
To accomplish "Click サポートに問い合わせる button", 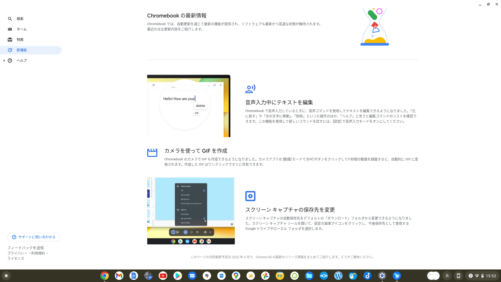I will point(33,237).
